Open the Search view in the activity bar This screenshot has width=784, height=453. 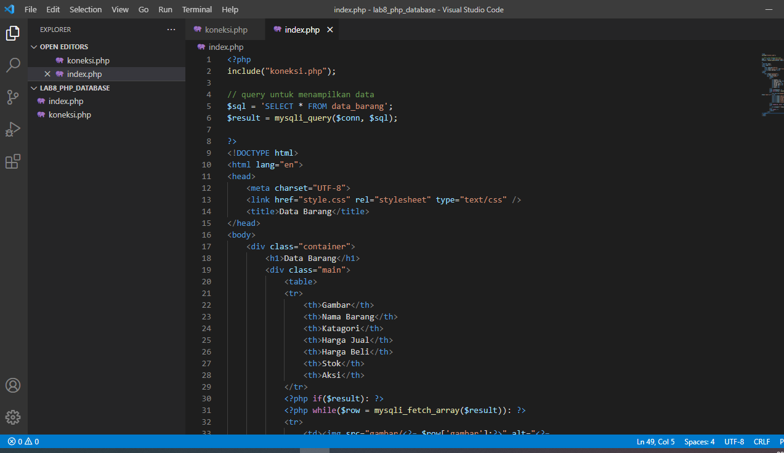[12, 65]
